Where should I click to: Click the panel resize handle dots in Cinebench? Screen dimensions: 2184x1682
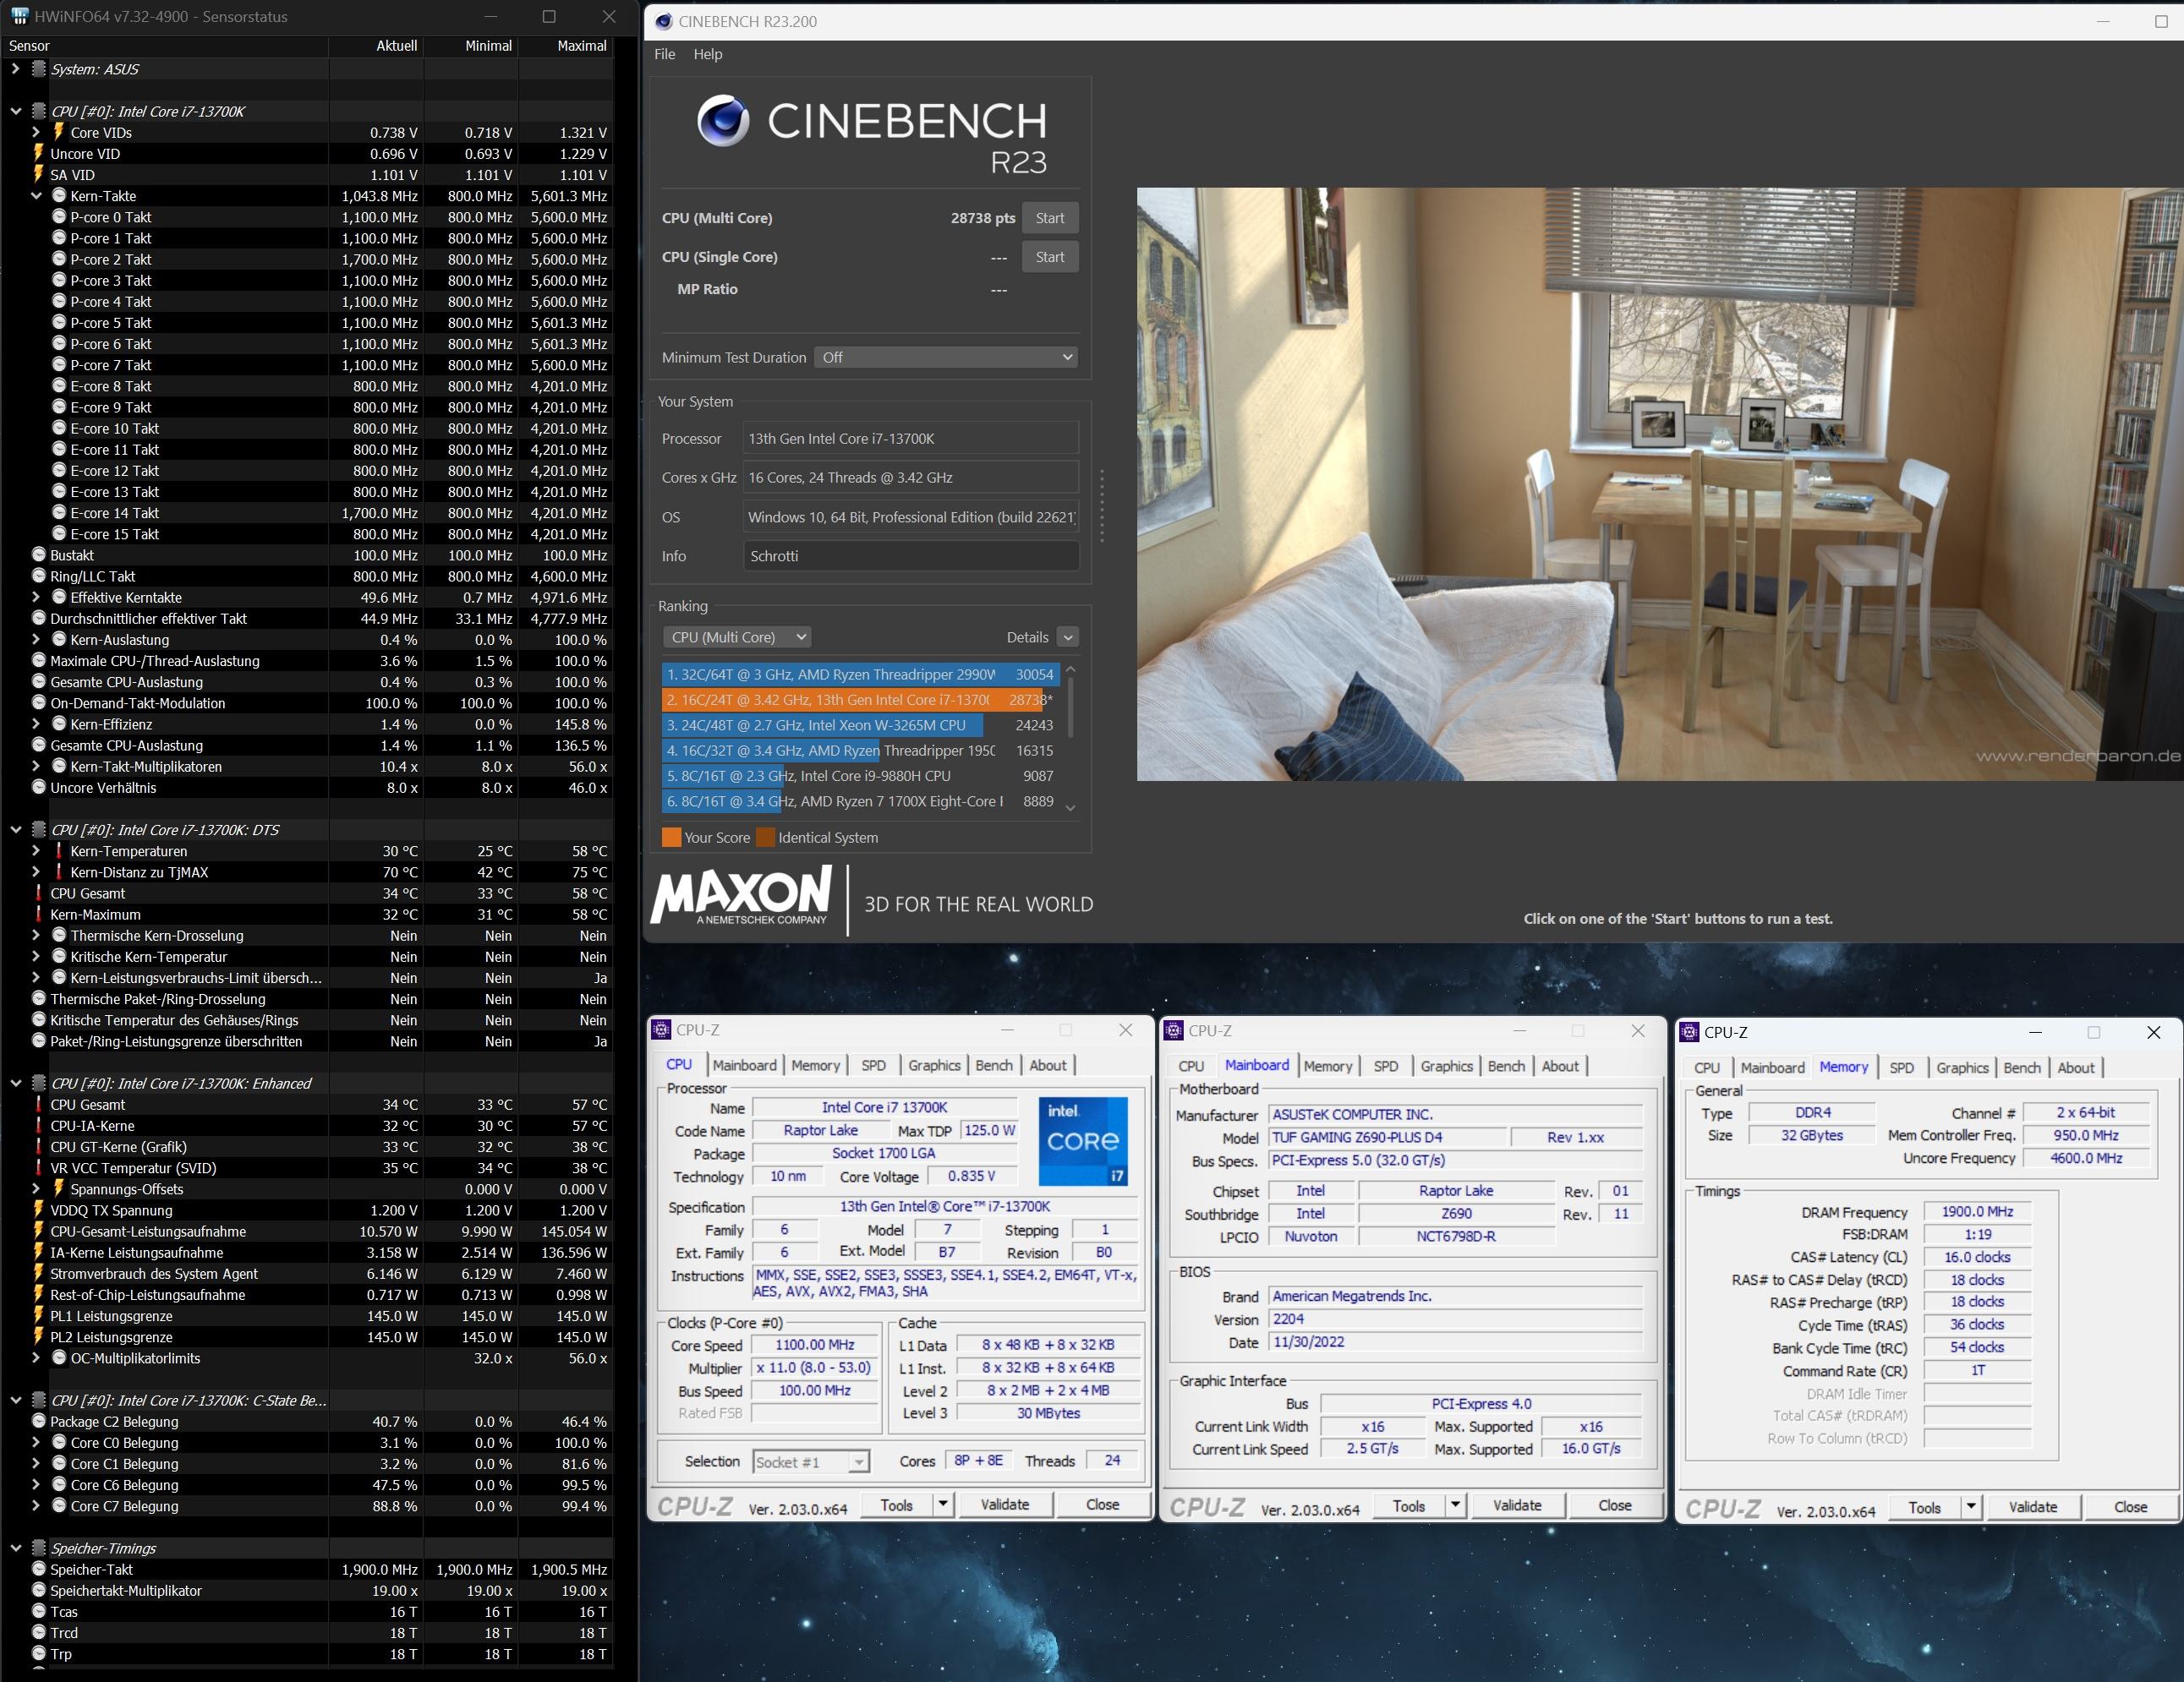click(x=1102, y=506)
